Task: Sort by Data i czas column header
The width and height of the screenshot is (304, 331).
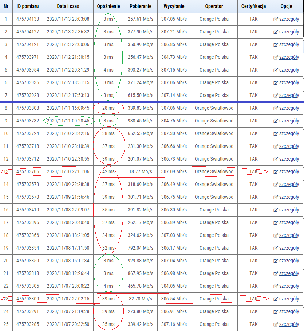Action: pyautogui.click(x=68, y=6)
